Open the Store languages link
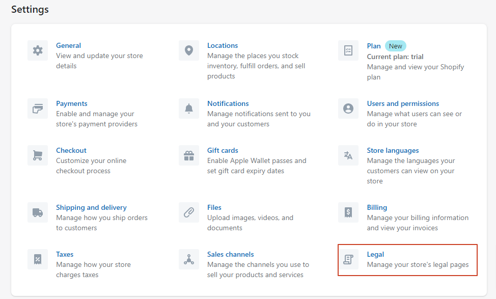The height and width of the screenshot is (299, 496). point(393,150)
